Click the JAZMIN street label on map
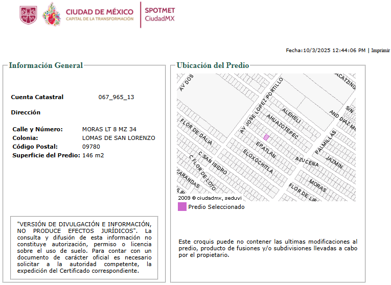 334,162
